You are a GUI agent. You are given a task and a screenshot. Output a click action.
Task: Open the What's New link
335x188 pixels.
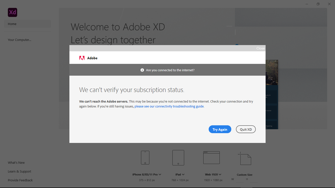pos(16,163)
